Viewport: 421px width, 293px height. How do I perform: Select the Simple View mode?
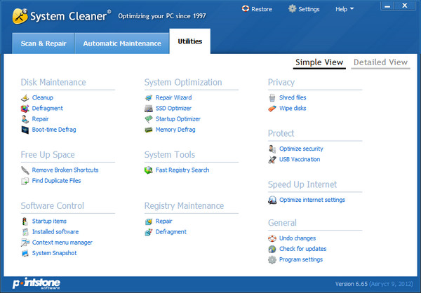click(x=319, y=62)
